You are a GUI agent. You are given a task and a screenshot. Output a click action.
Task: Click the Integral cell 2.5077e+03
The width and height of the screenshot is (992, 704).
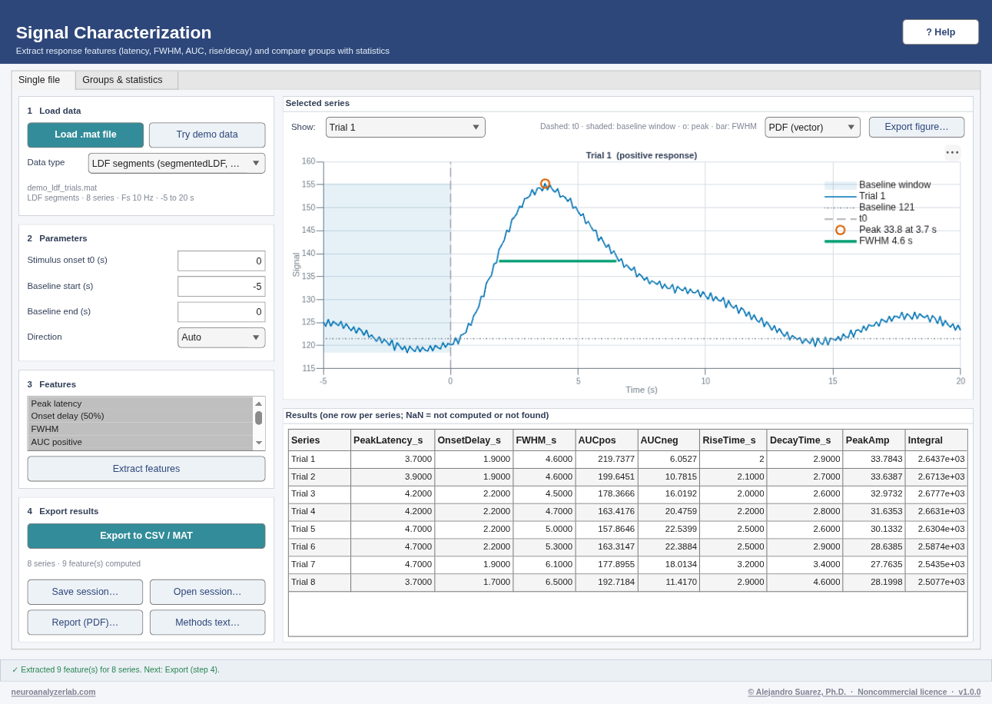936,583
